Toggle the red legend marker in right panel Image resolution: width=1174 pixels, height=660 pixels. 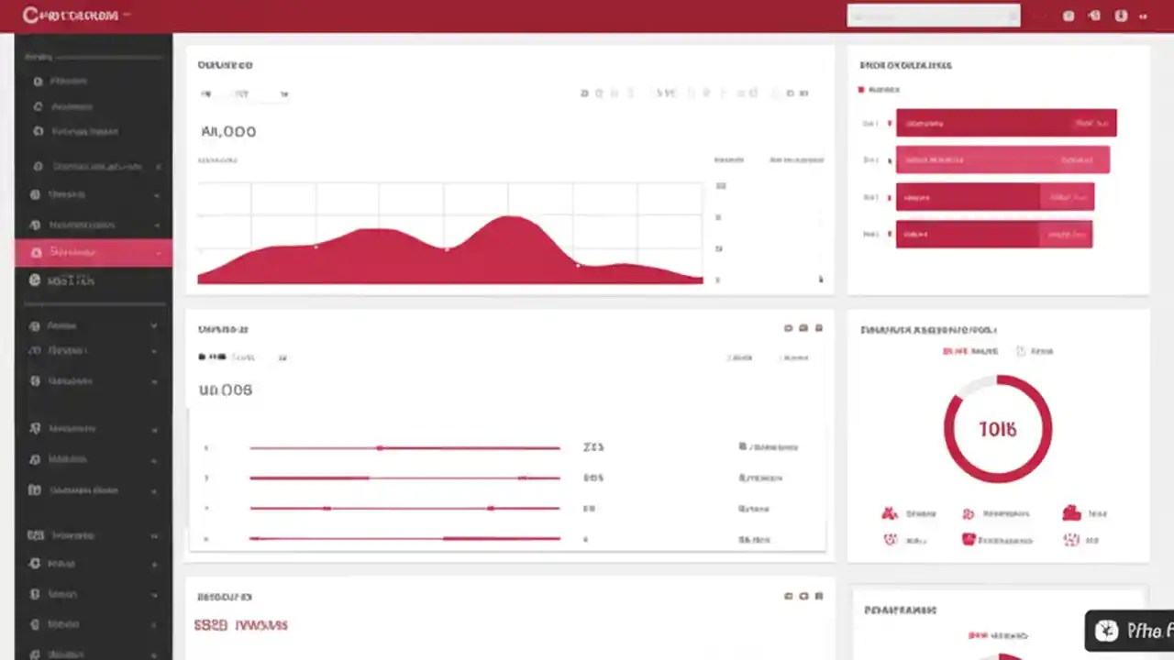[x=860, y=90]
